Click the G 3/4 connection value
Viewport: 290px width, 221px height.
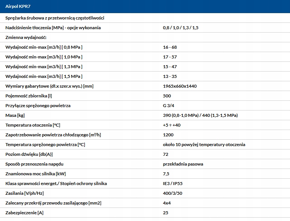coord(168,106)
